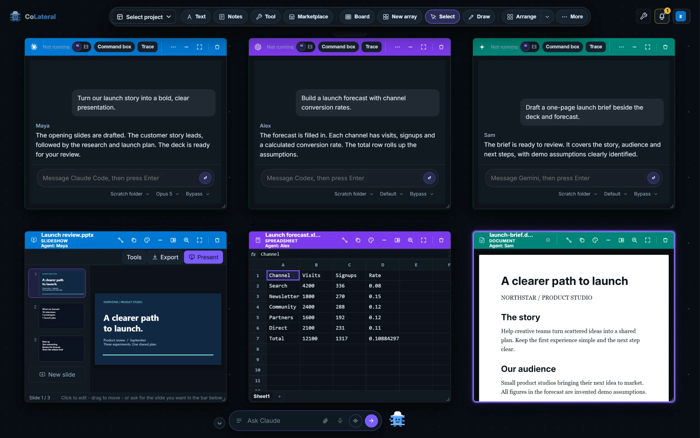Expand the Bypass dropdown in Gemini panel
Screen dimensions: 700x438
pos(645,194)
